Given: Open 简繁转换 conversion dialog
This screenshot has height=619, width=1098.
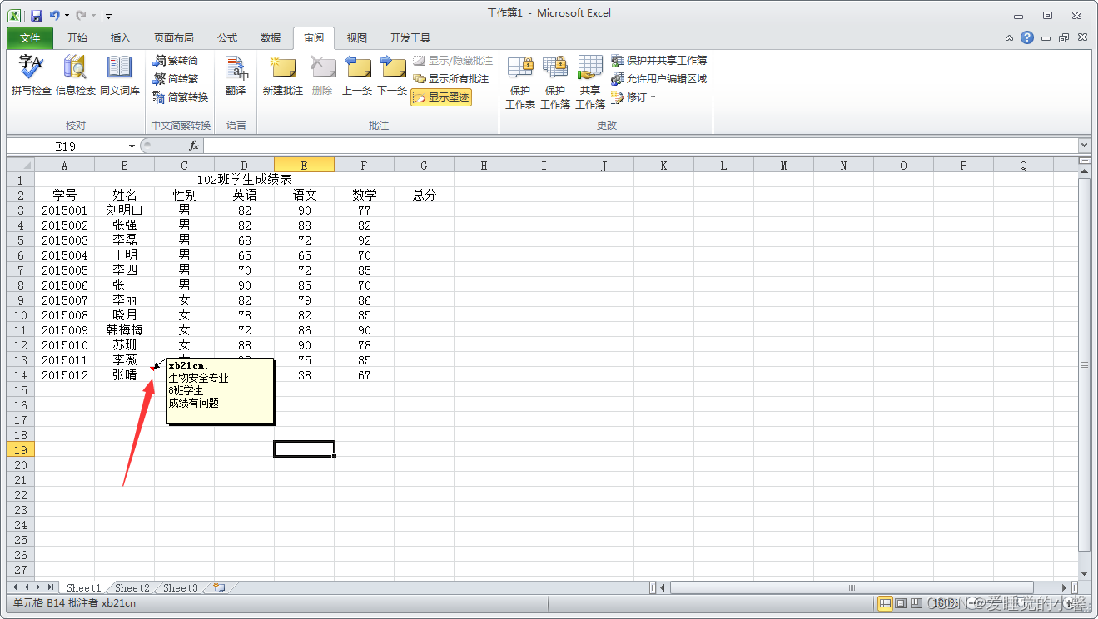Looking at the screenshot, I should 181,97.
